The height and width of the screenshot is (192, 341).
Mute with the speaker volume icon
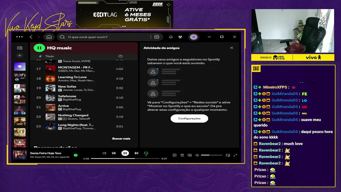197,155
